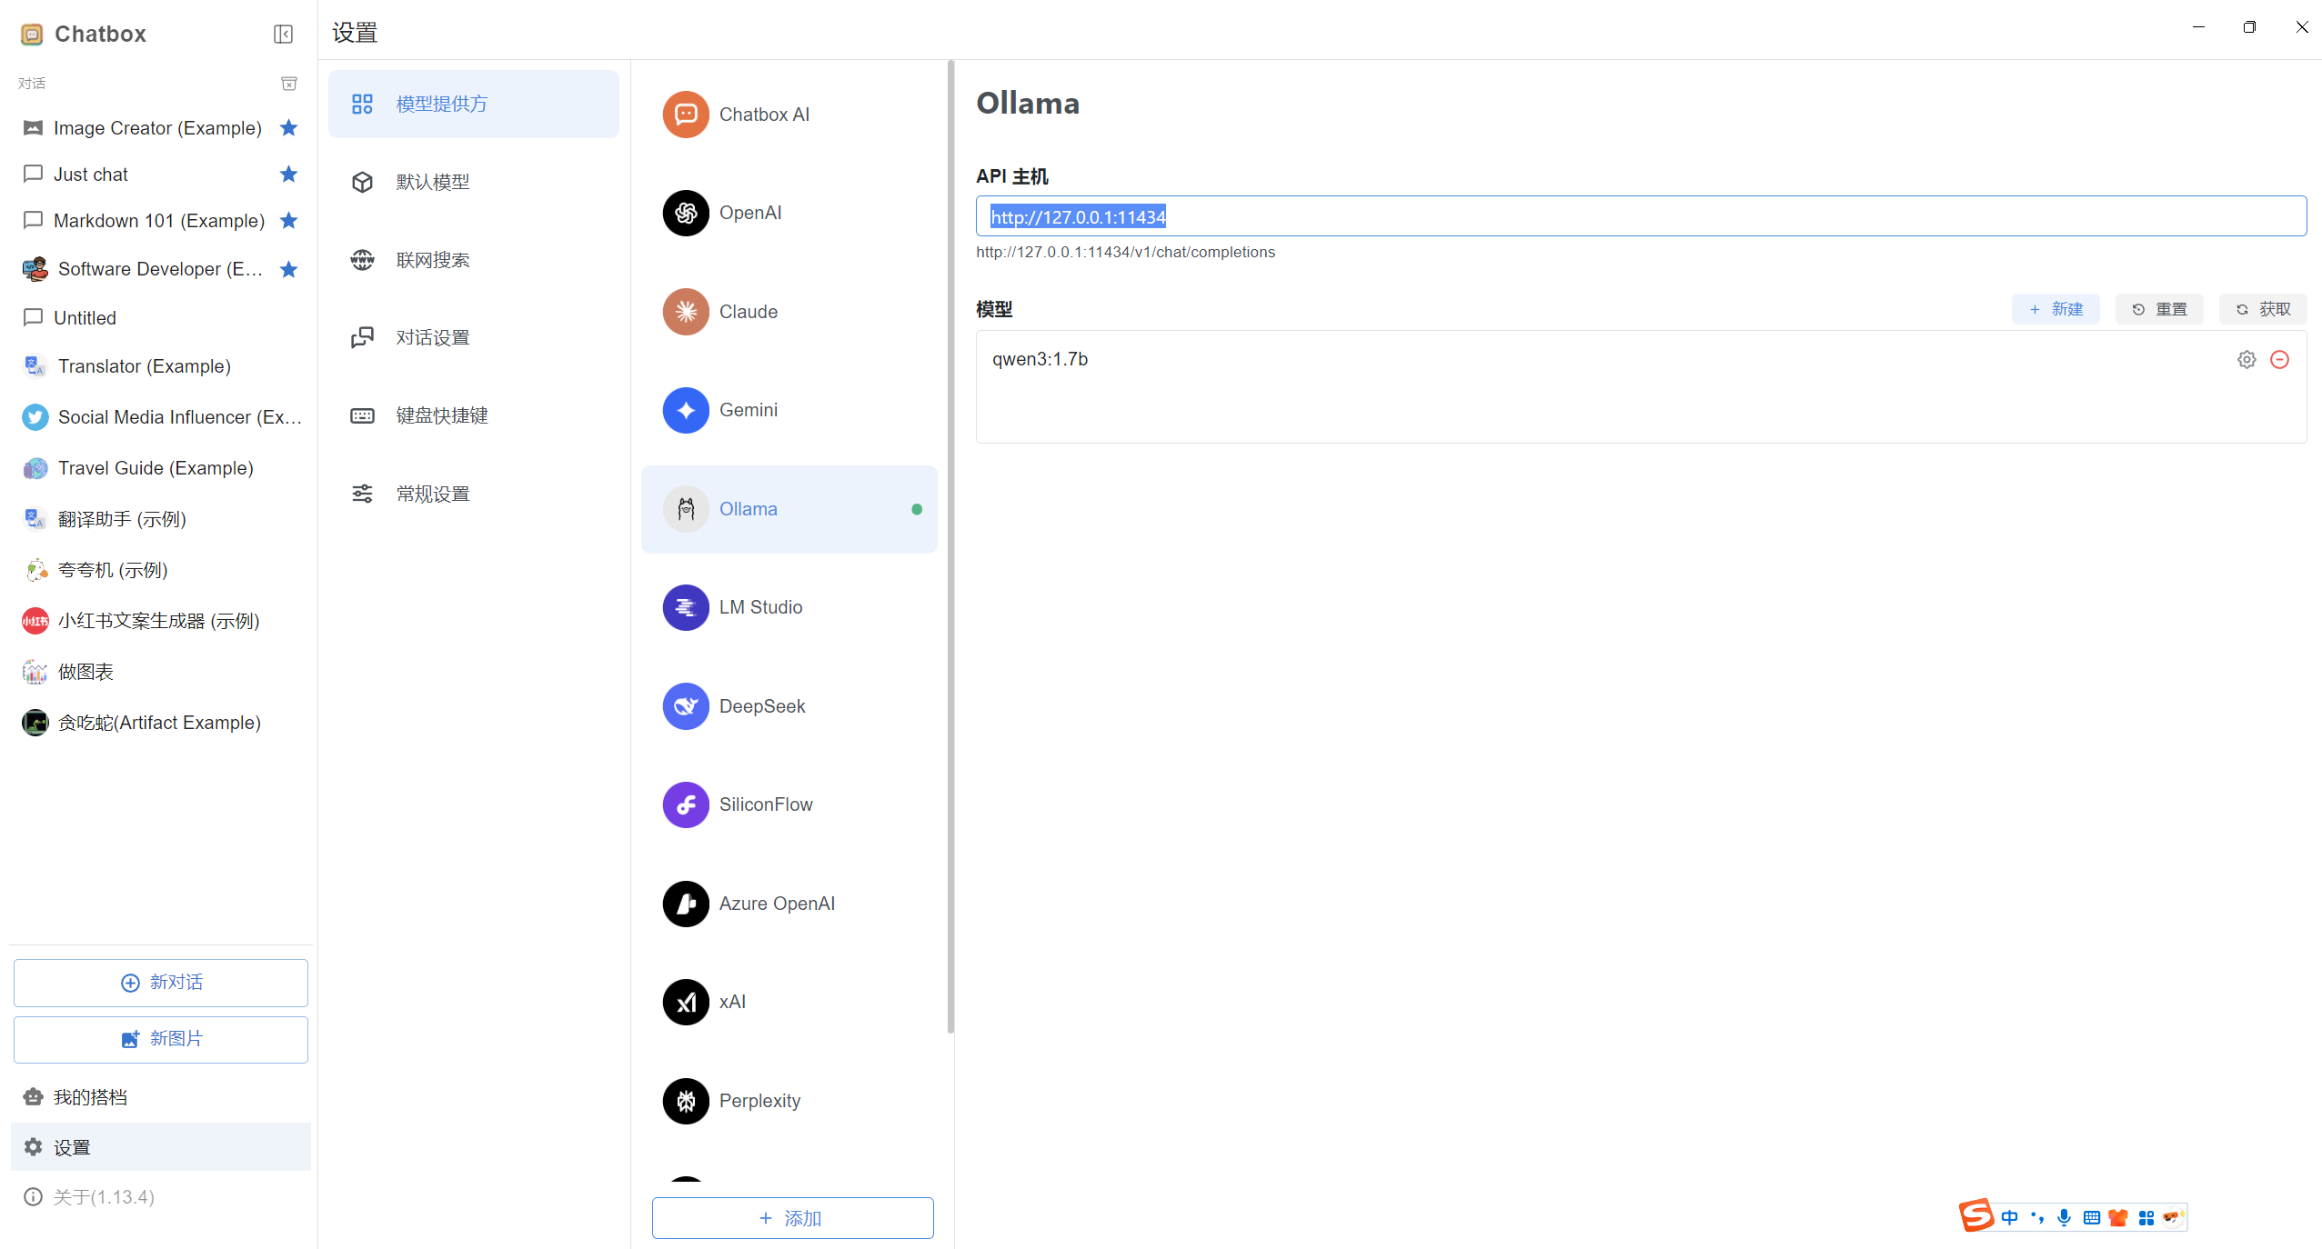2322x1249 pixels.
Task: Select the LM Studio provider icon
Action: point(686,607)
